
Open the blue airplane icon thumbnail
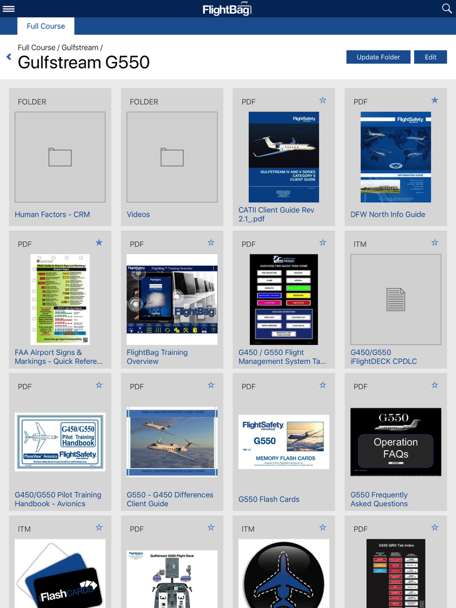(284, 573)
